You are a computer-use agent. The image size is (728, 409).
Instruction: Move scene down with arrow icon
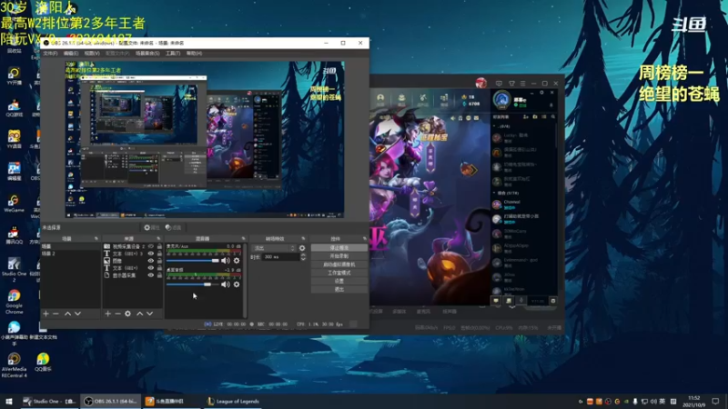tap(77, 314)
